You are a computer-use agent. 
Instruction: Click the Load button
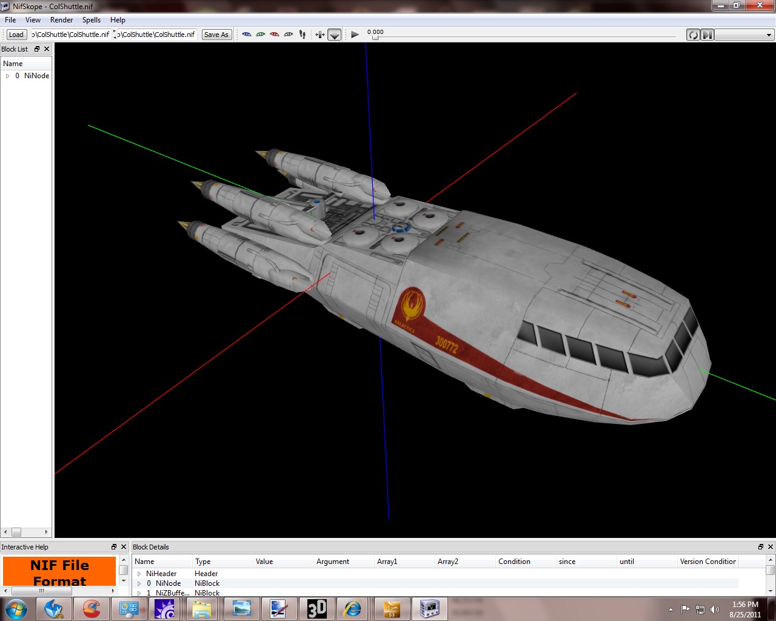click(16, 35)
